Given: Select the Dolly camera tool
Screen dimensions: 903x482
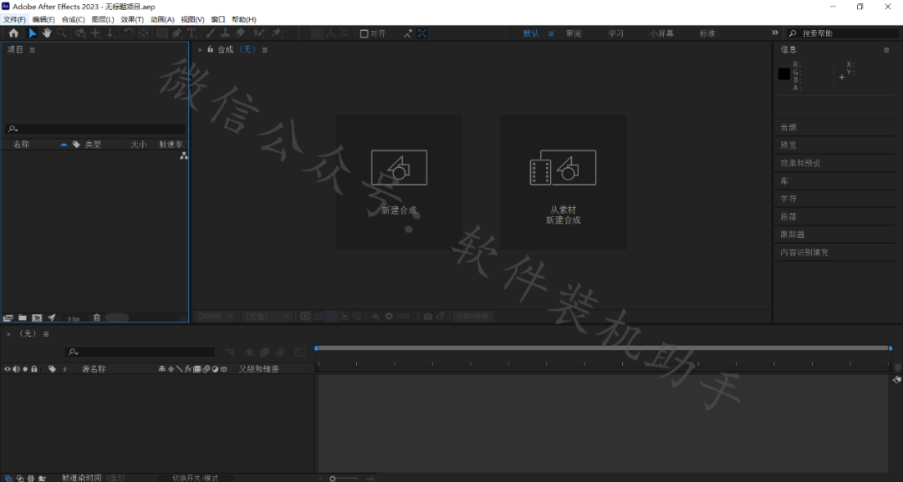Looking at the screenshot, I should click(x=110, y=33).
